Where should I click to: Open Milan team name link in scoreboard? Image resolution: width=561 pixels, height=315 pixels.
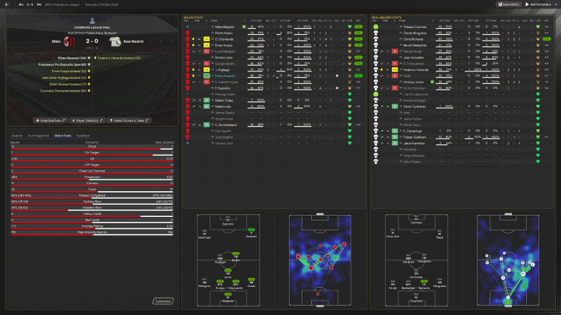56,41
